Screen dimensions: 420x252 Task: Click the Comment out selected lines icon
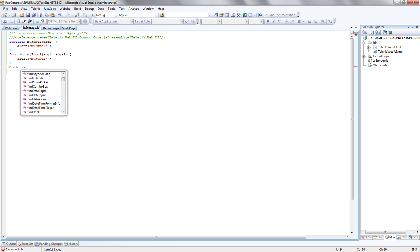pyautogui.click(x=37, y=21)
